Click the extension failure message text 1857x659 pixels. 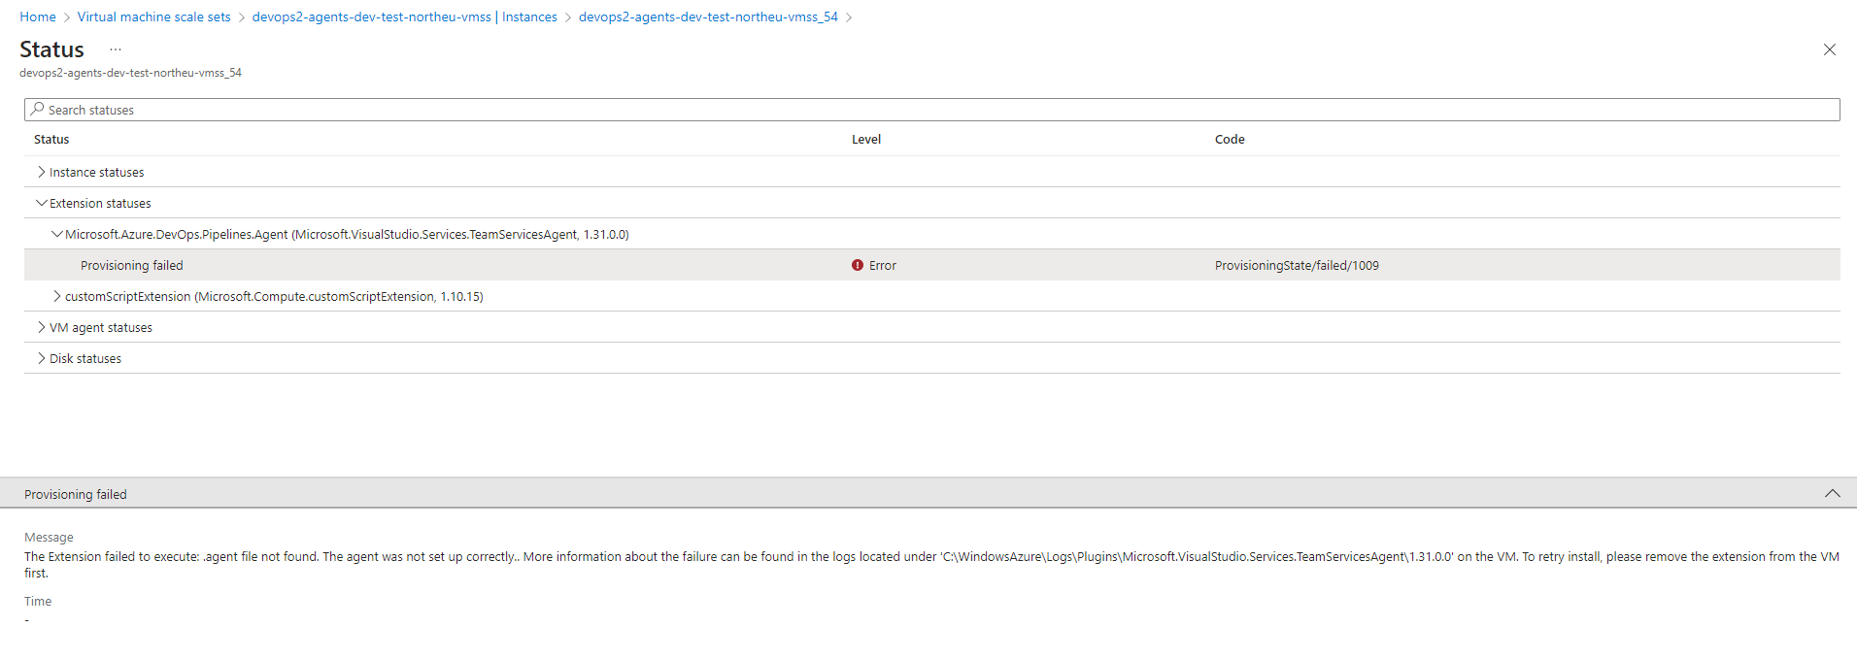932,565
